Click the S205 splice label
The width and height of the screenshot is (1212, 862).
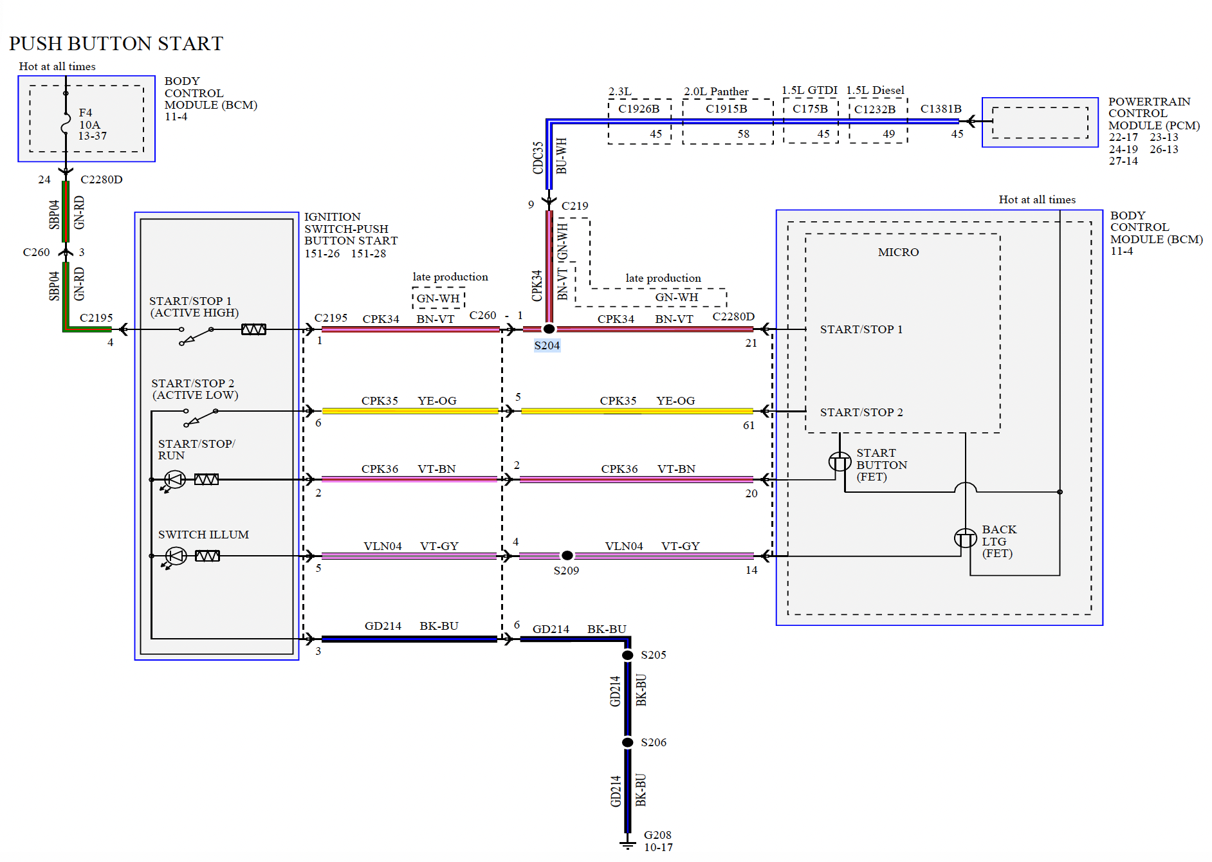[654, 655]
